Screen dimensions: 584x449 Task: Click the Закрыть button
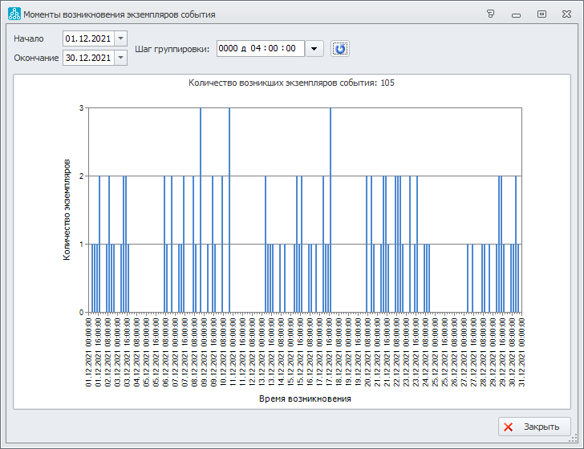tap(534, 427)
